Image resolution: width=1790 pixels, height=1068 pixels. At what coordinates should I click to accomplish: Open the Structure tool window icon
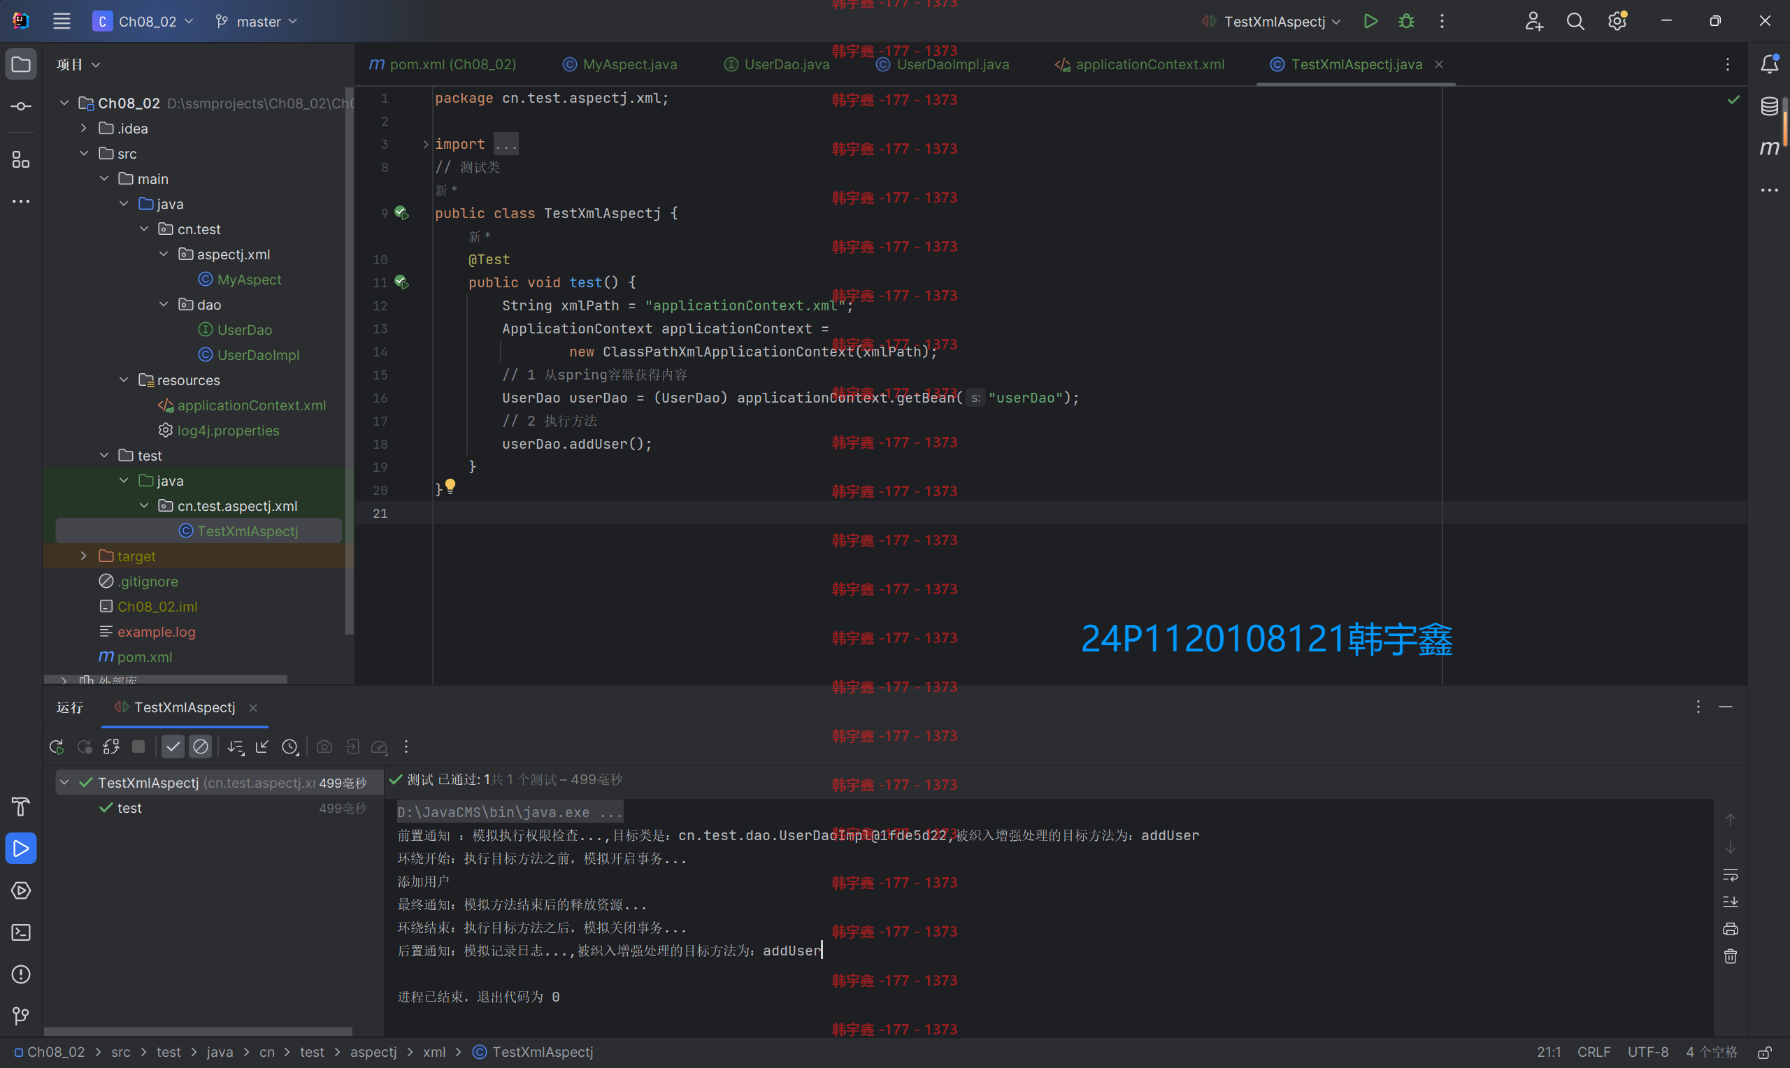coord(21,159)
